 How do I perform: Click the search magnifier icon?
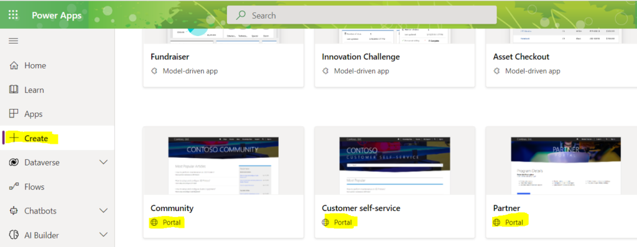pyautogui.click(x=241, y=16)
